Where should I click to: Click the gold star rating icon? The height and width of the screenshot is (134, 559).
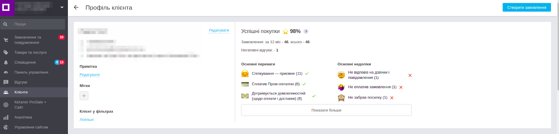coord(285,31)
